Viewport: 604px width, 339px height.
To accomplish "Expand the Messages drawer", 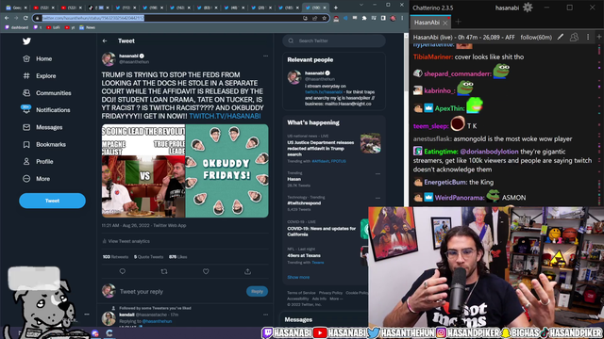I will 326,319.
